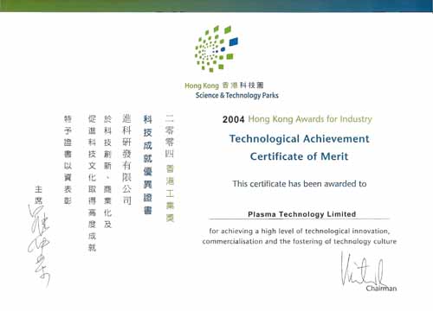Click 'Science & Technology Parks' text
Image resolution: width=433 pixels, height=311 pixels.
point(237,95)
